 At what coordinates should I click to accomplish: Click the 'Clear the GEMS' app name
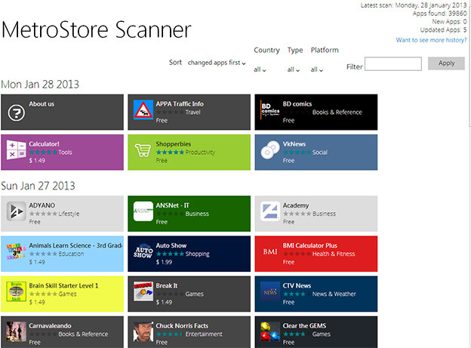(304, 326)
